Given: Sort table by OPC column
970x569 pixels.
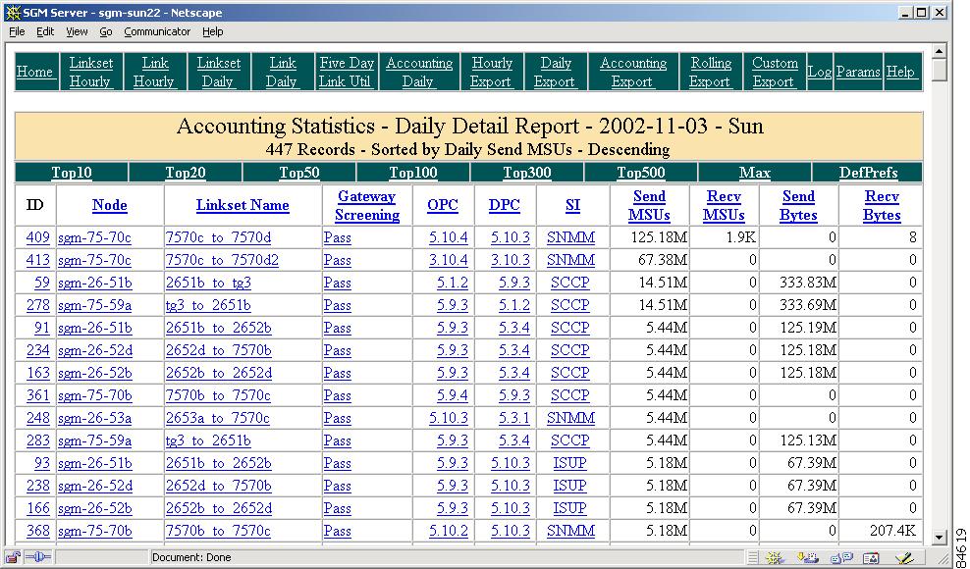Looking at the screenshot, I should 443,205.
